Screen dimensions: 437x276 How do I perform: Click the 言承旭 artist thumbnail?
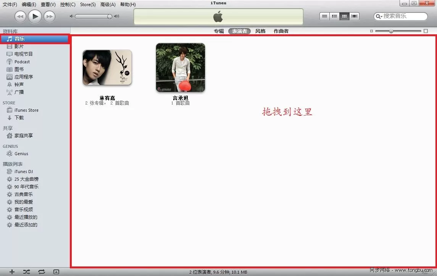click(180, 68)
